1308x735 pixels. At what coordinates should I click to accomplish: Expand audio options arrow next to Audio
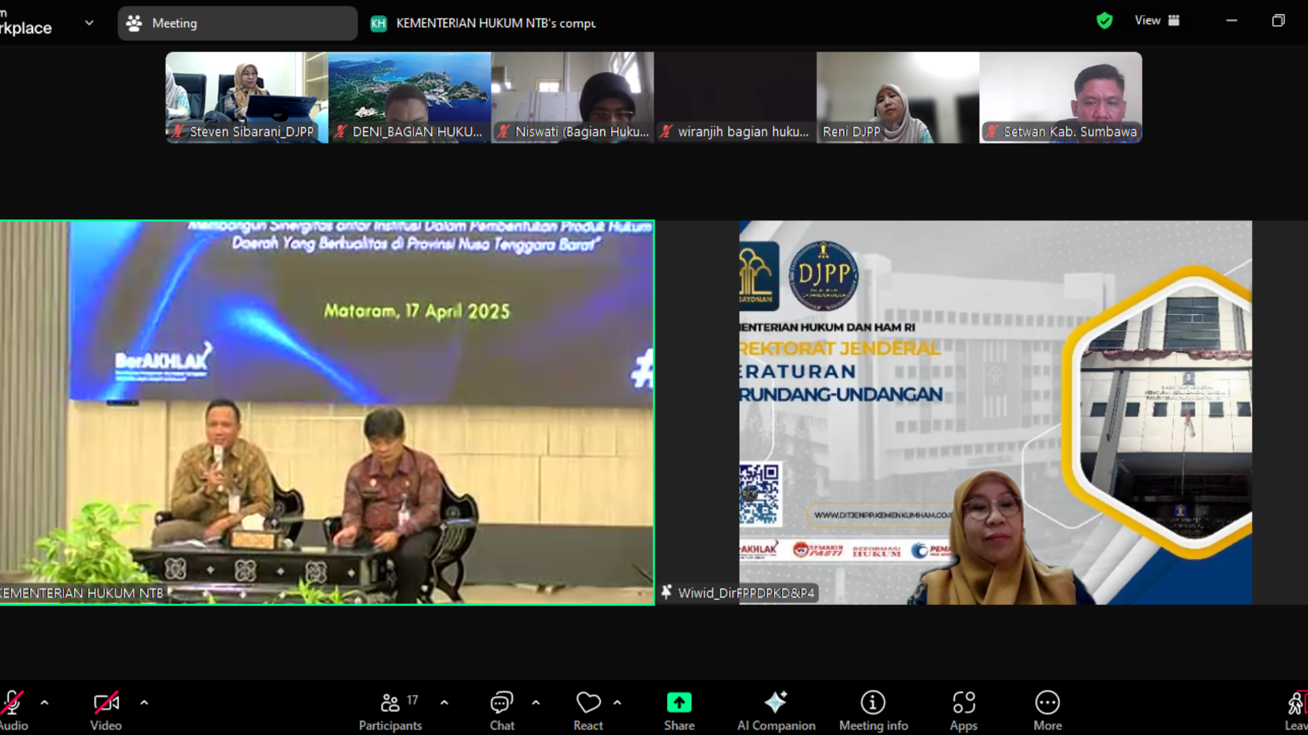pos(44,702)
